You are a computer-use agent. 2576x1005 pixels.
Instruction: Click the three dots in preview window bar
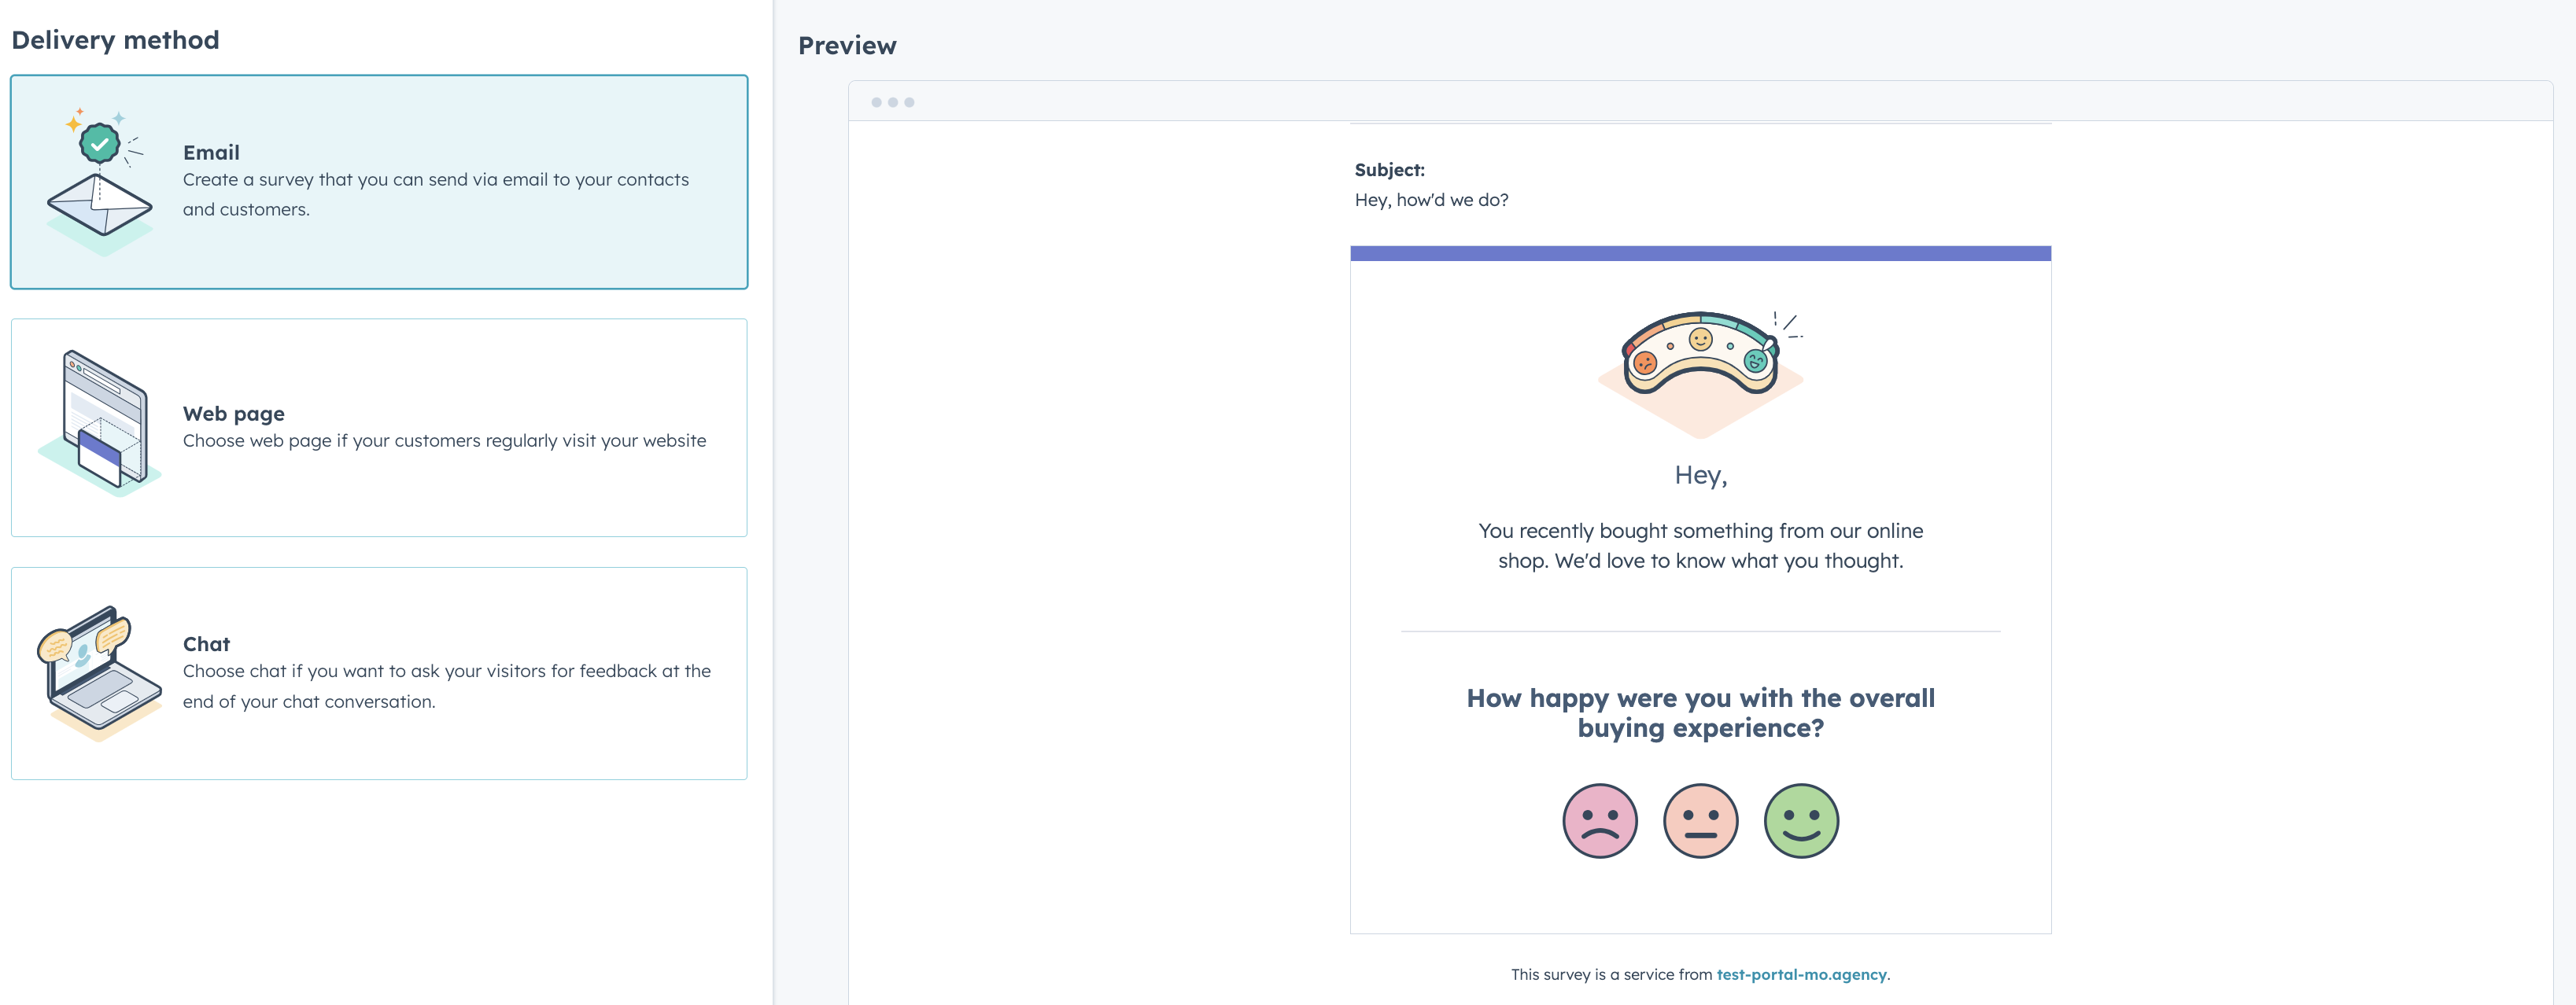click(892, 102)
